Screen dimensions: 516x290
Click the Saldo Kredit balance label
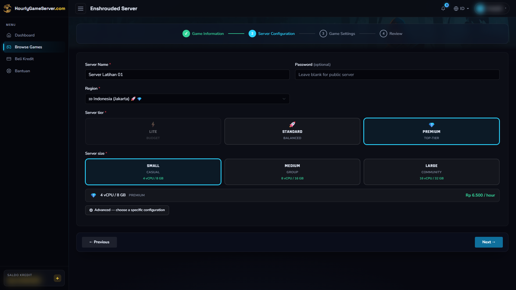point(20,275)
